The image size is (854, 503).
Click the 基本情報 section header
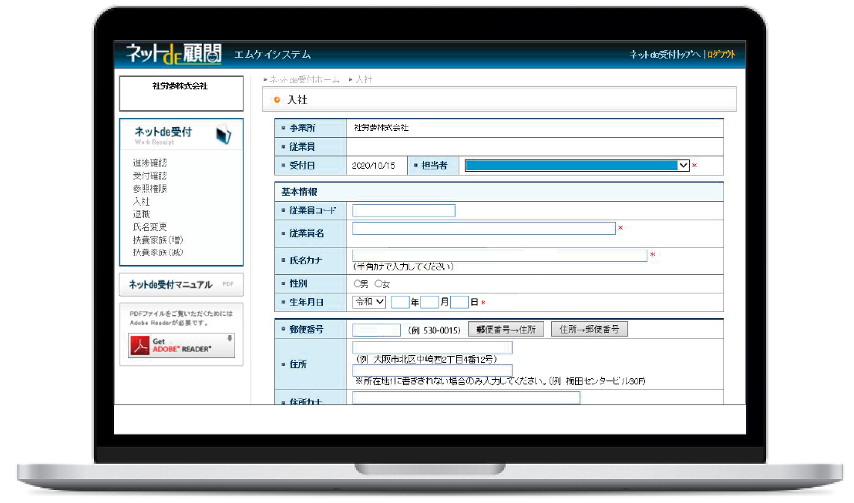pyautogui.click(x=499, y=192)
